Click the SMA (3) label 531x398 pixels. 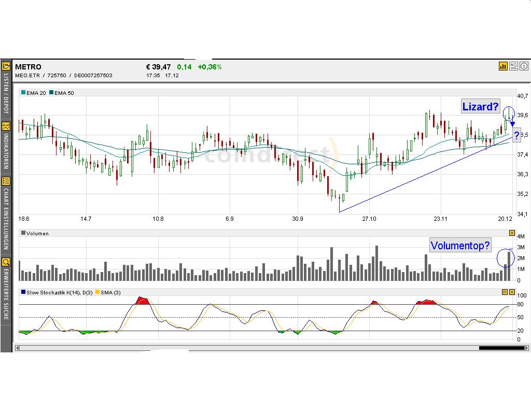[x=110, y=292]
